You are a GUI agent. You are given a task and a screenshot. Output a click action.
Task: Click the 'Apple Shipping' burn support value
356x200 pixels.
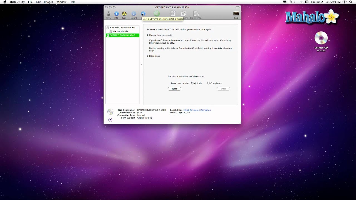[x=144, y=118]
